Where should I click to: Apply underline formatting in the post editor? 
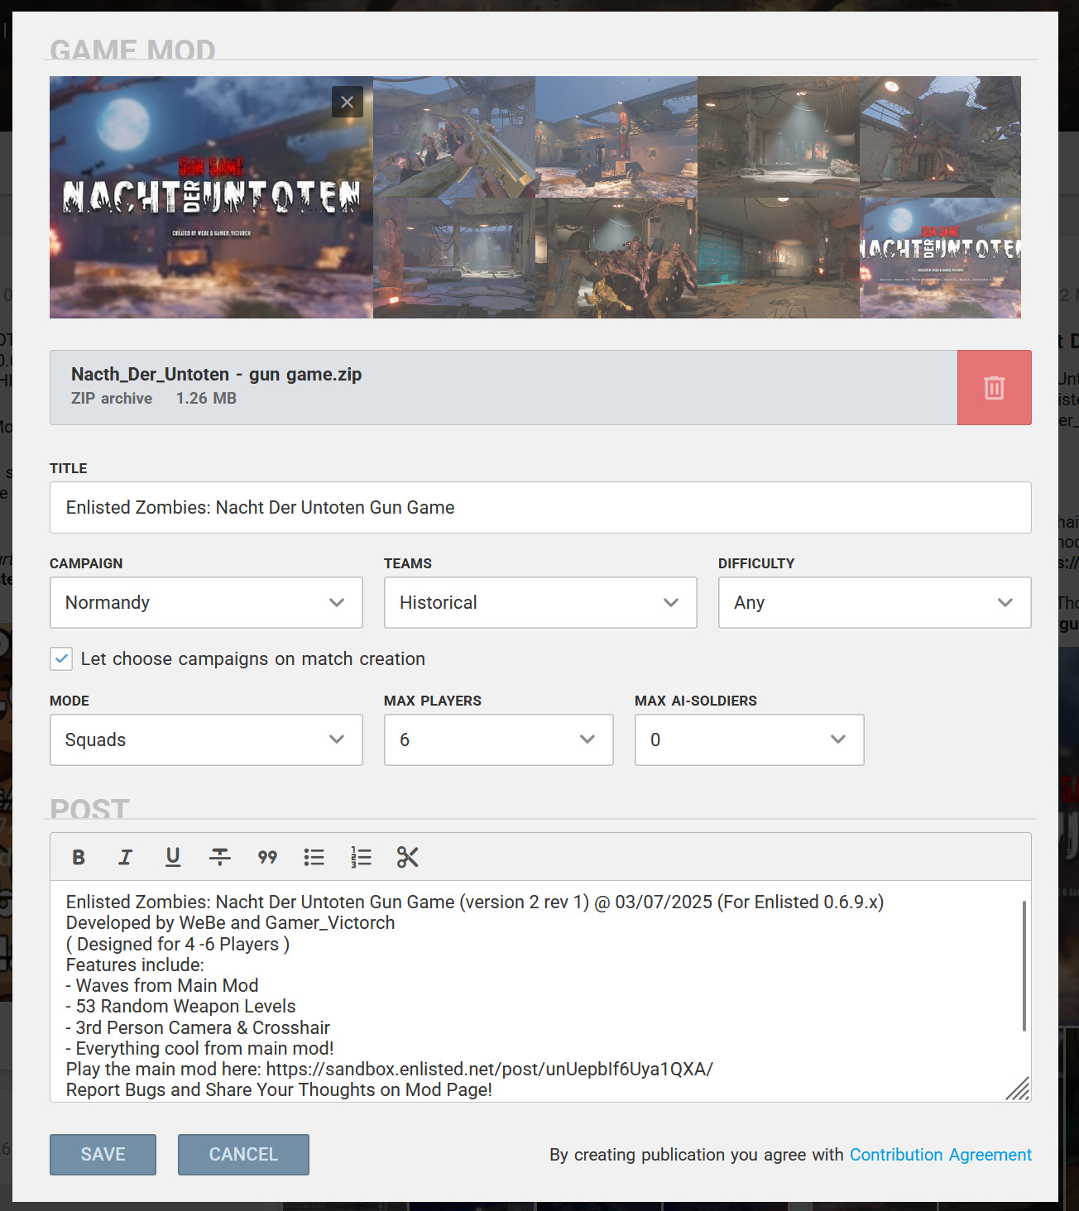(x=173, y=857)
